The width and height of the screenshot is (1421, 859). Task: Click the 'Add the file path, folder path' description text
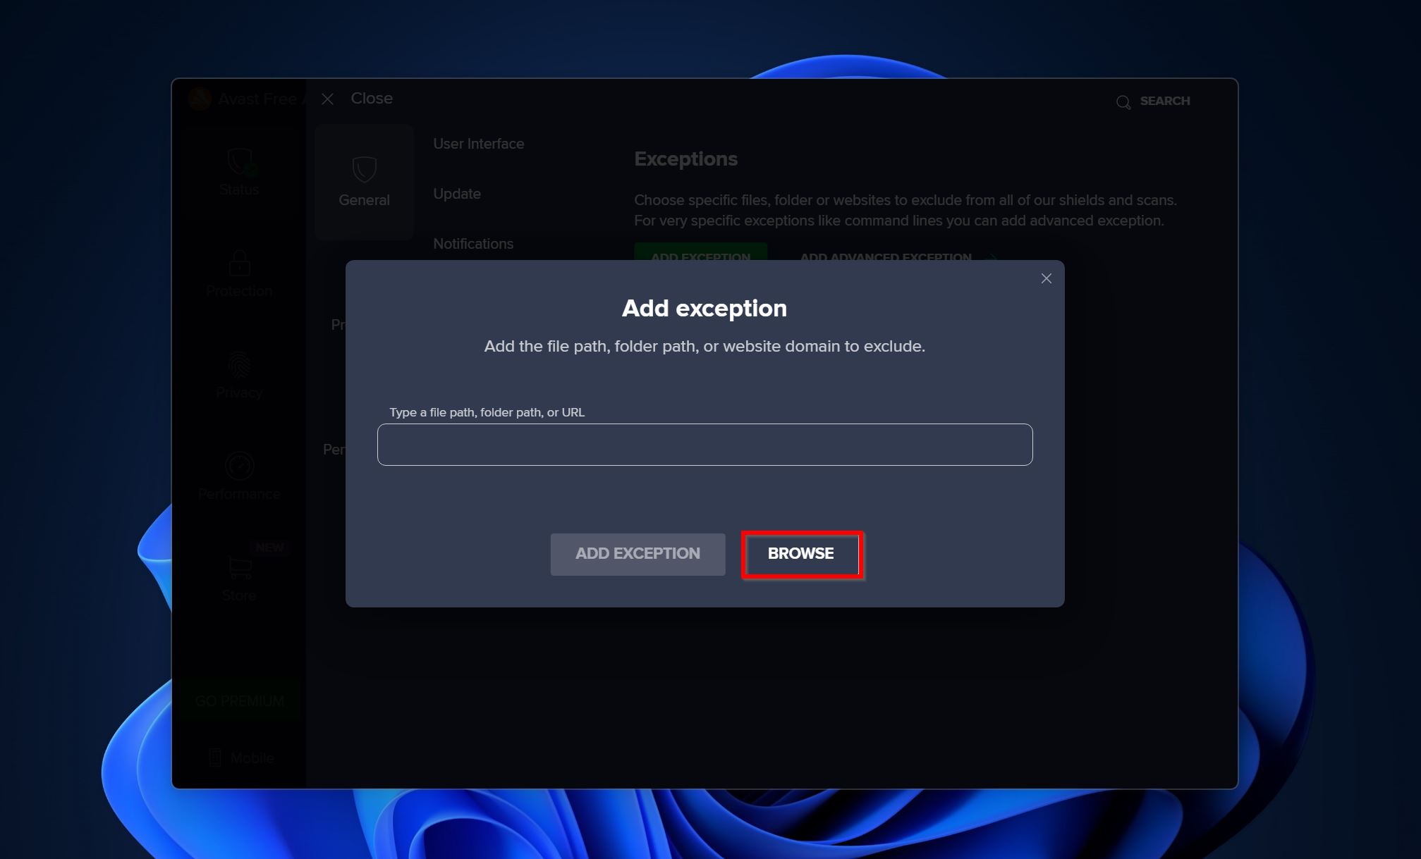click(705, 347)
